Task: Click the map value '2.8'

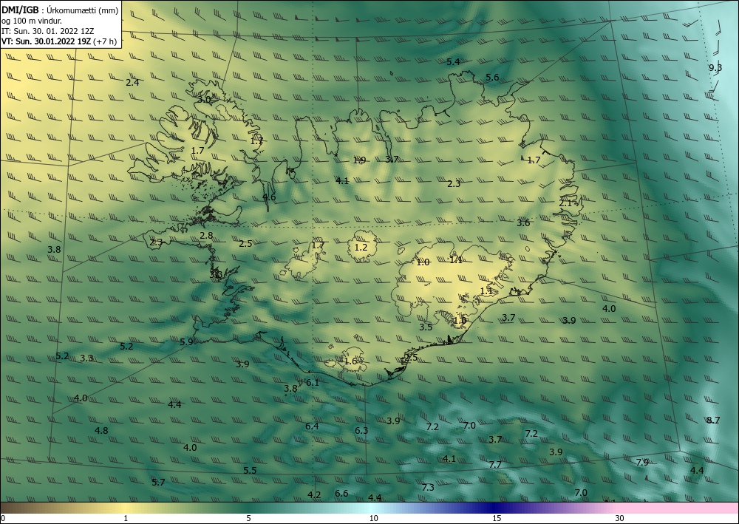Action: (x=206, y=236)
